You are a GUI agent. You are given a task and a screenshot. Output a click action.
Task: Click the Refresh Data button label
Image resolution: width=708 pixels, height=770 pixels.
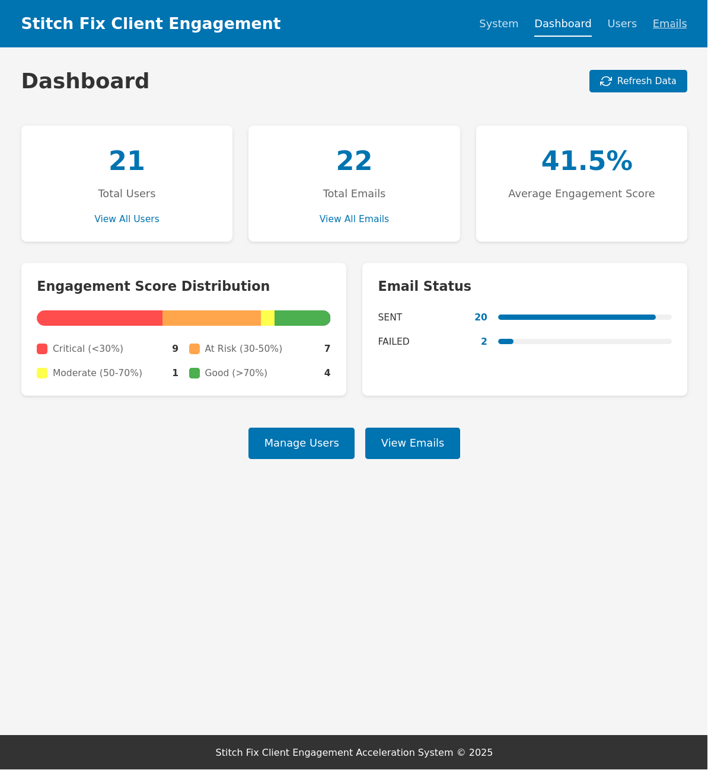646,81
